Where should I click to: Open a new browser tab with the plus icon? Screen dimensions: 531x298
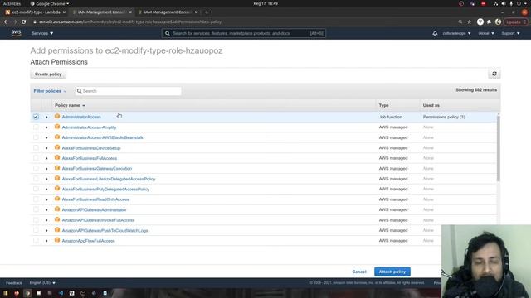(207, 12)
